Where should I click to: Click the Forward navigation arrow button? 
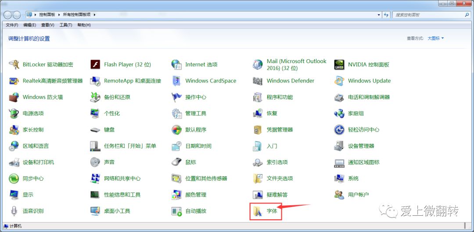point(17,15)
